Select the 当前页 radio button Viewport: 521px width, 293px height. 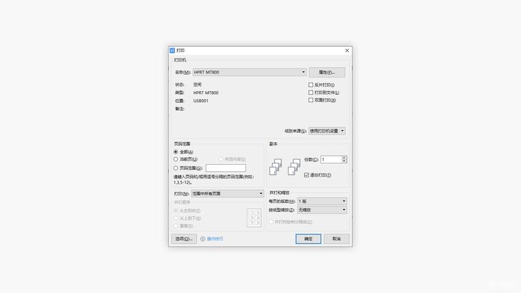point(176,160)
